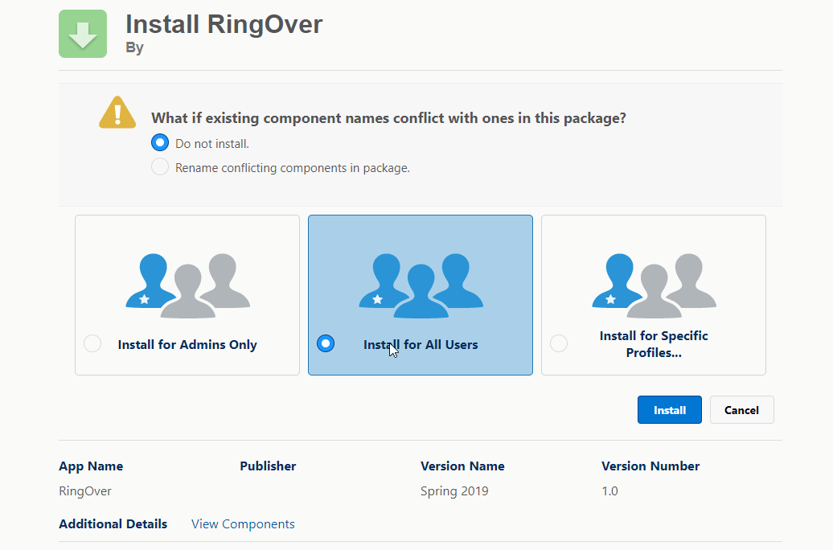The image size is (833, 550).
Task: Click the Admins Only people icon
Action: click(x=187, y=286)
